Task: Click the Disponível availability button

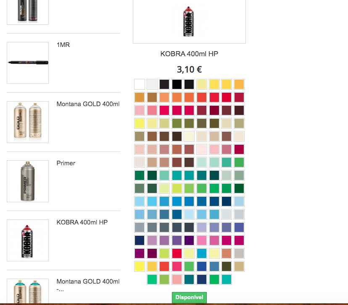Action: tap(189, 297)
